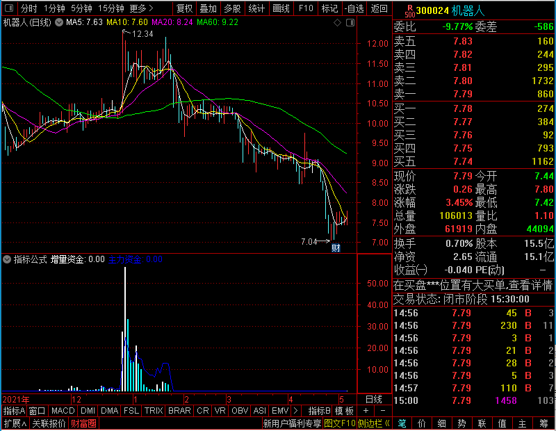The width and height of the screenshot is (556, 431).
Task: Click the 卖一 ask price 7.79
Action: pos(463,94)
